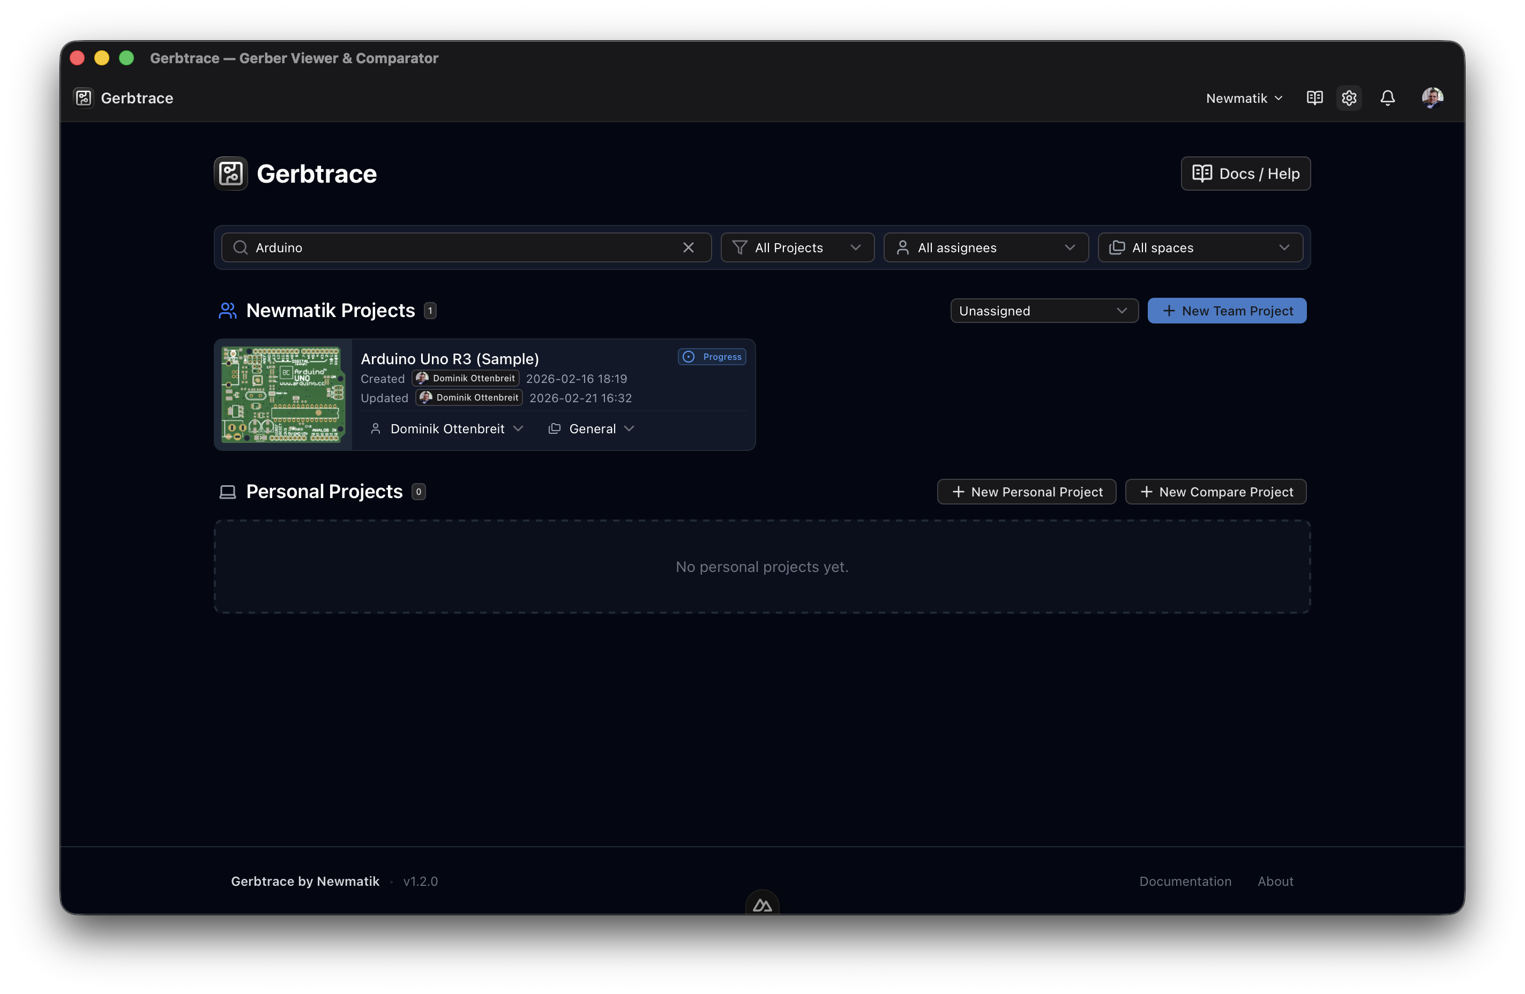
Task: Click Gerbtrace by Newmatik footer text
Action: pos(305,882)
